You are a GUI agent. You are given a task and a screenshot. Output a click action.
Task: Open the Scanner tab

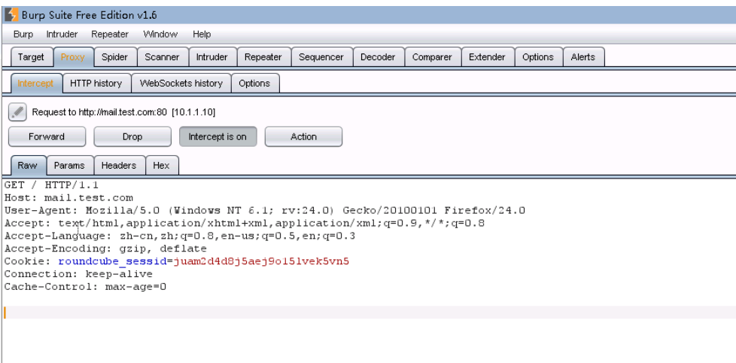click(x=162, y=56)
